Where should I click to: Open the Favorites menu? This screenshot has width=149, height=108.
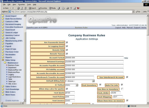(21, 4)
